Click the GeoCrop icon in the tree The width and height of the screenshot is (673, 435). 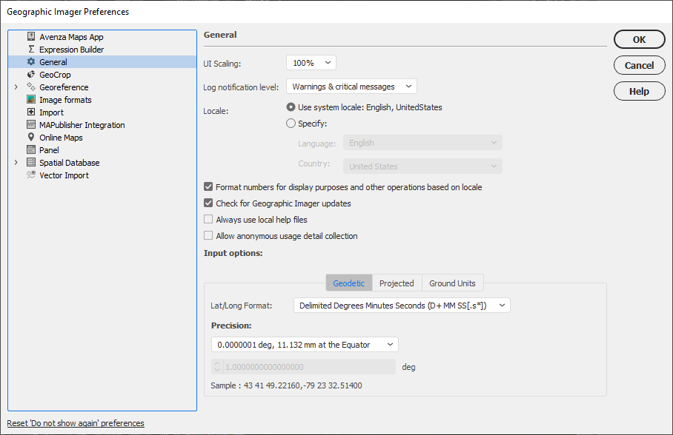[x=31, y=74]
